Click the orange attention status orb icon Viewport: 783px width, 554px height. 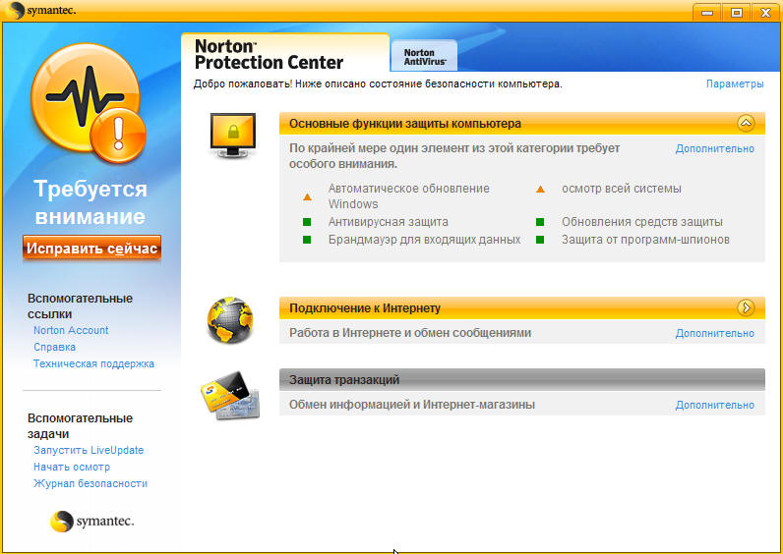tap(89, 103)
